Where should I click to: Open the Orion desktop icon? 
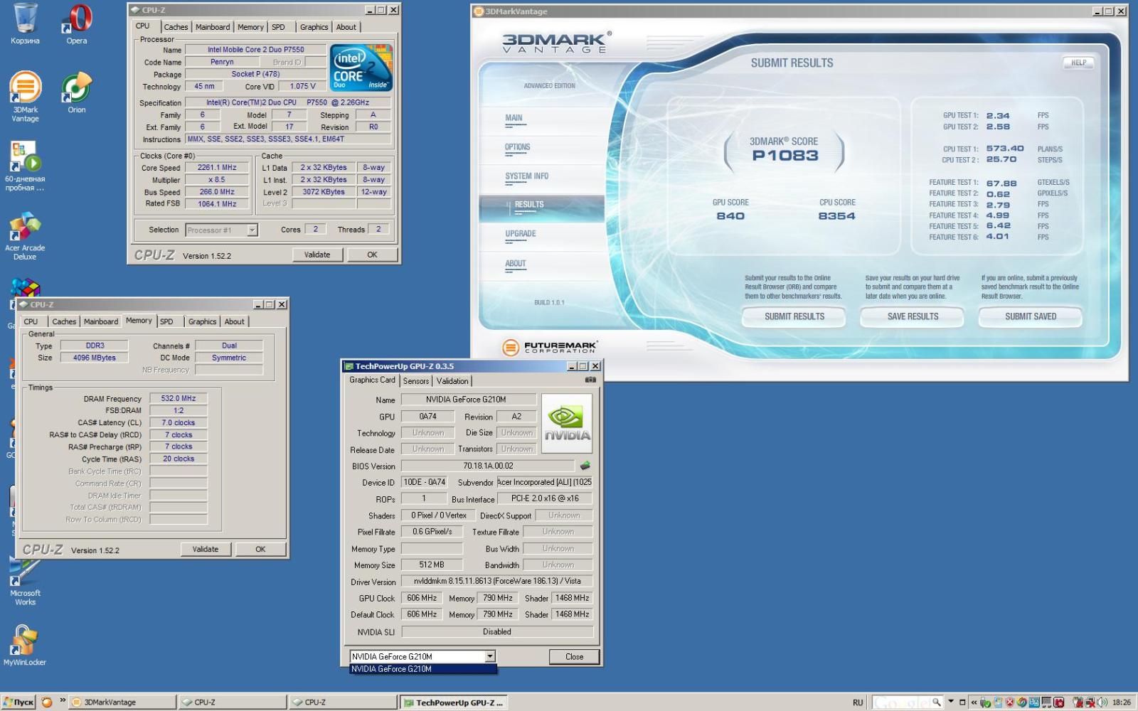77,92
